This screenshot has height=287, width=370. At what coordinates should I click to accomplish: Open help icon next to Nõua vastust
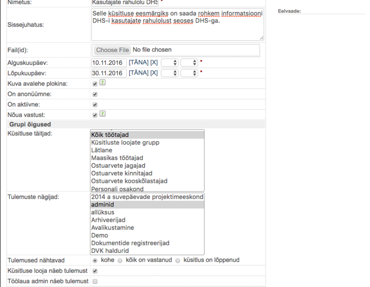point(102,114)
